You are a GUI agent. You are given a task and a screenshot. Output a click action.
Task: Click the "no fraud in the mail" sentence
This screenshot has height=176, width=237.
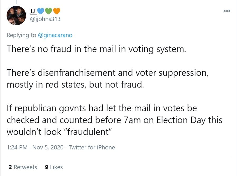click(96, 49)
